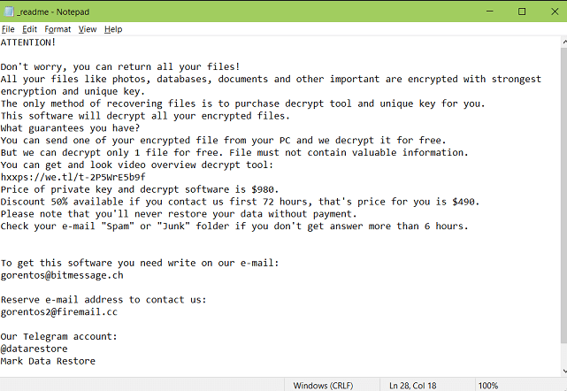Click the 100% zoom status indicator
567x391 pixels.
coord(488,385)
